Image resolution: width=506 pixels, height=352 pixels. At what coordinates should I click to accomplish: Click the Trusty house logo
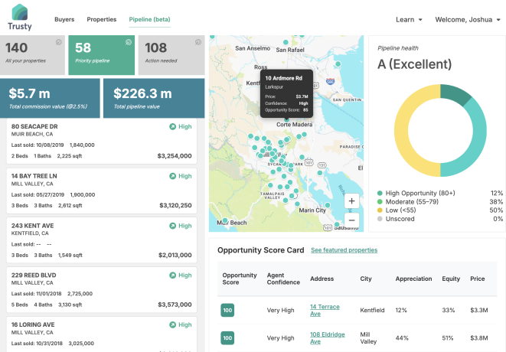(20, 13)
